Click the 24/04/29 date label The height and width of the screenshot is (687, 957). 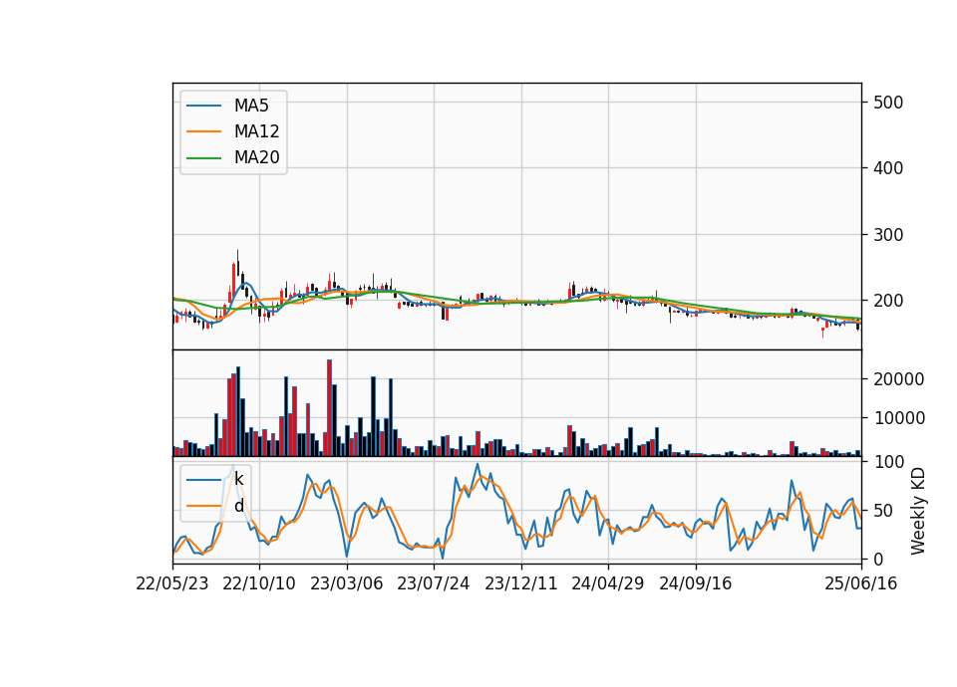608,583
